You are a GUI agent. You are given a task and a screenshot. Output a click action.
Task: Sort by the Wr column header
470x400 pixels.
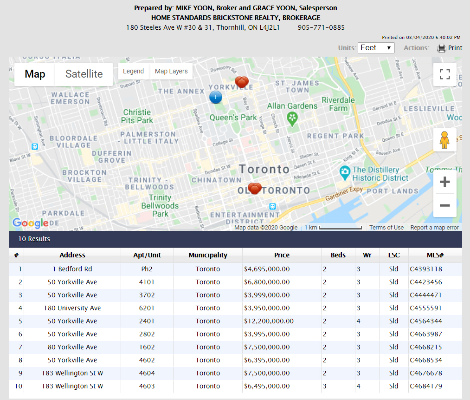point(367,255)
